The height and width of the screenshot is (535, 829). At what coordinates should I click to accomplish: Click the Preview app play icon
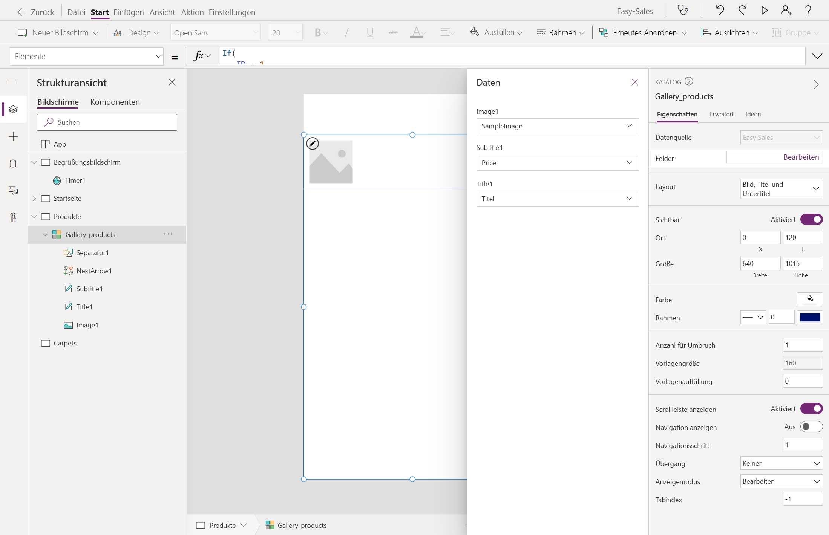pos(764,11)
